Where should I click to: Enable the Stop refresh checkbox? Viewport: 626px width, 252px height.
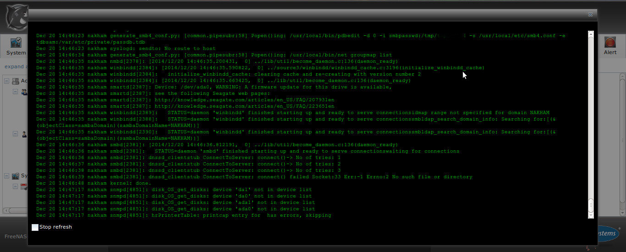(x=35, y=227)
